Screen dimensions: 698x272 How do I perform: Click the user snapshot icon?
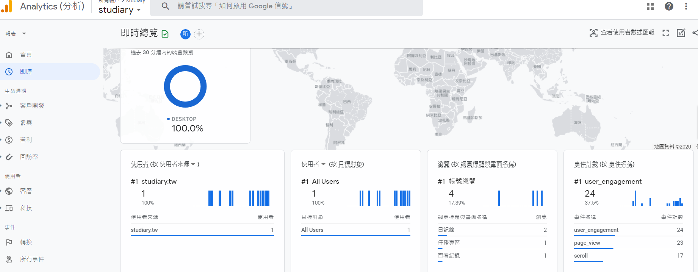coord(593,33)
